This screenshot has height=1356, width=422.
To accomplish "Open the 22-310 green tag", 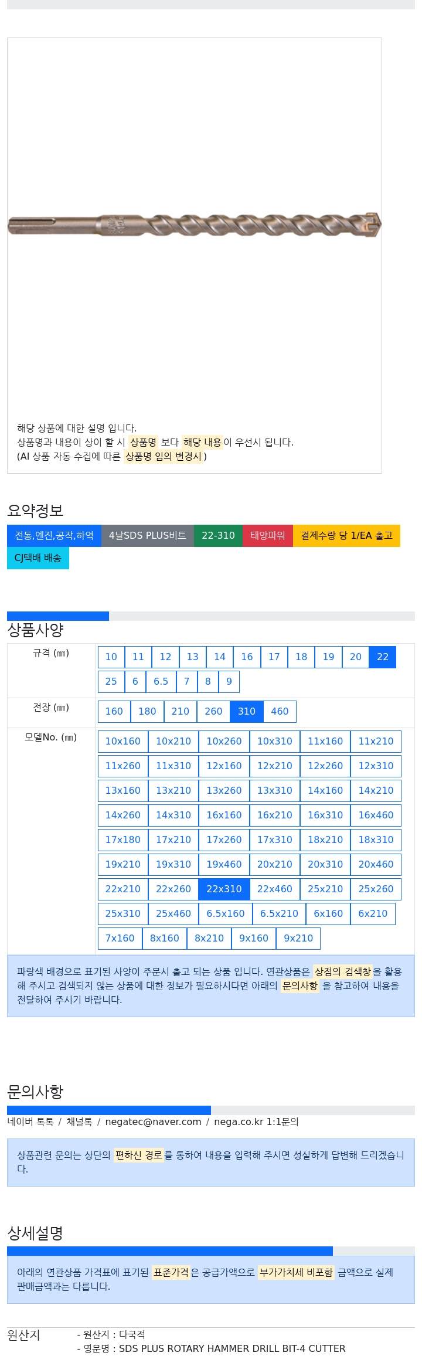I will [218, 535].
